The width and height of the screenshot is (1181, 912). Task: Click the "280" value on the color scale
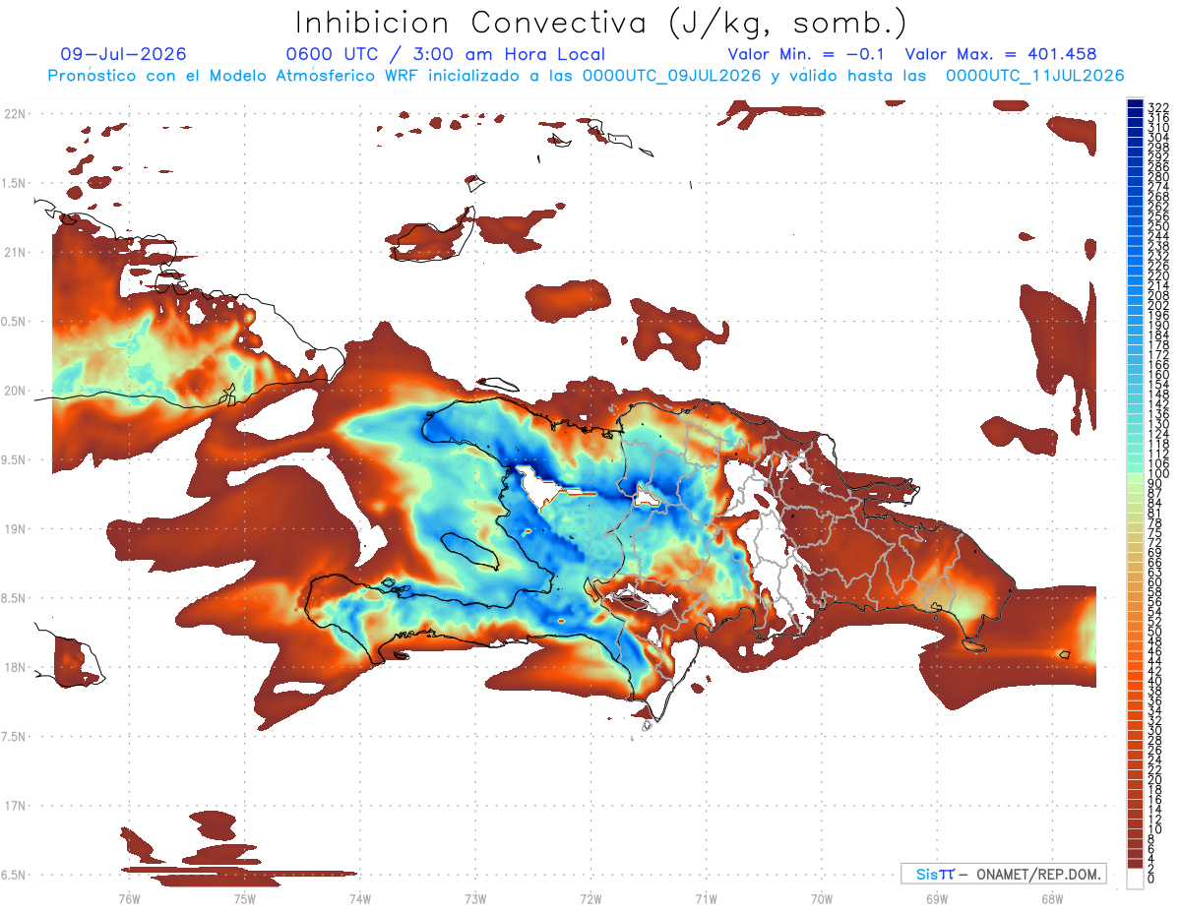(x=1158, y=177)
